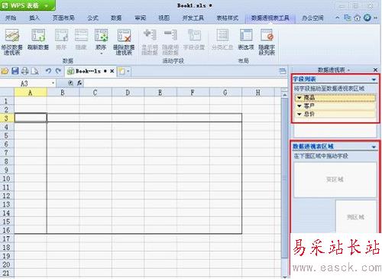Image resolution: width=382 pixels, height=279 pixels.
Task: Close the Book1.xls document tab
Action: coord(112,71)
